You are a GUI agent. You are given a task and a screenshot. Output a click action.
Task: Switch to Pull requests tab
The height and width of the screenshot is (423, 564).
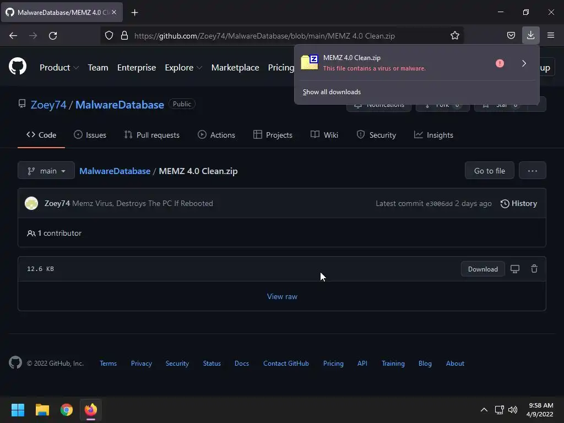152,135
